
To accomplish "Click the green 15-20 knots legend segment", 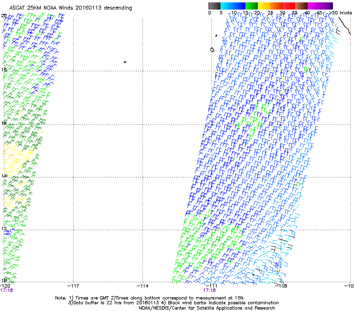I will [x=252, y=6].
